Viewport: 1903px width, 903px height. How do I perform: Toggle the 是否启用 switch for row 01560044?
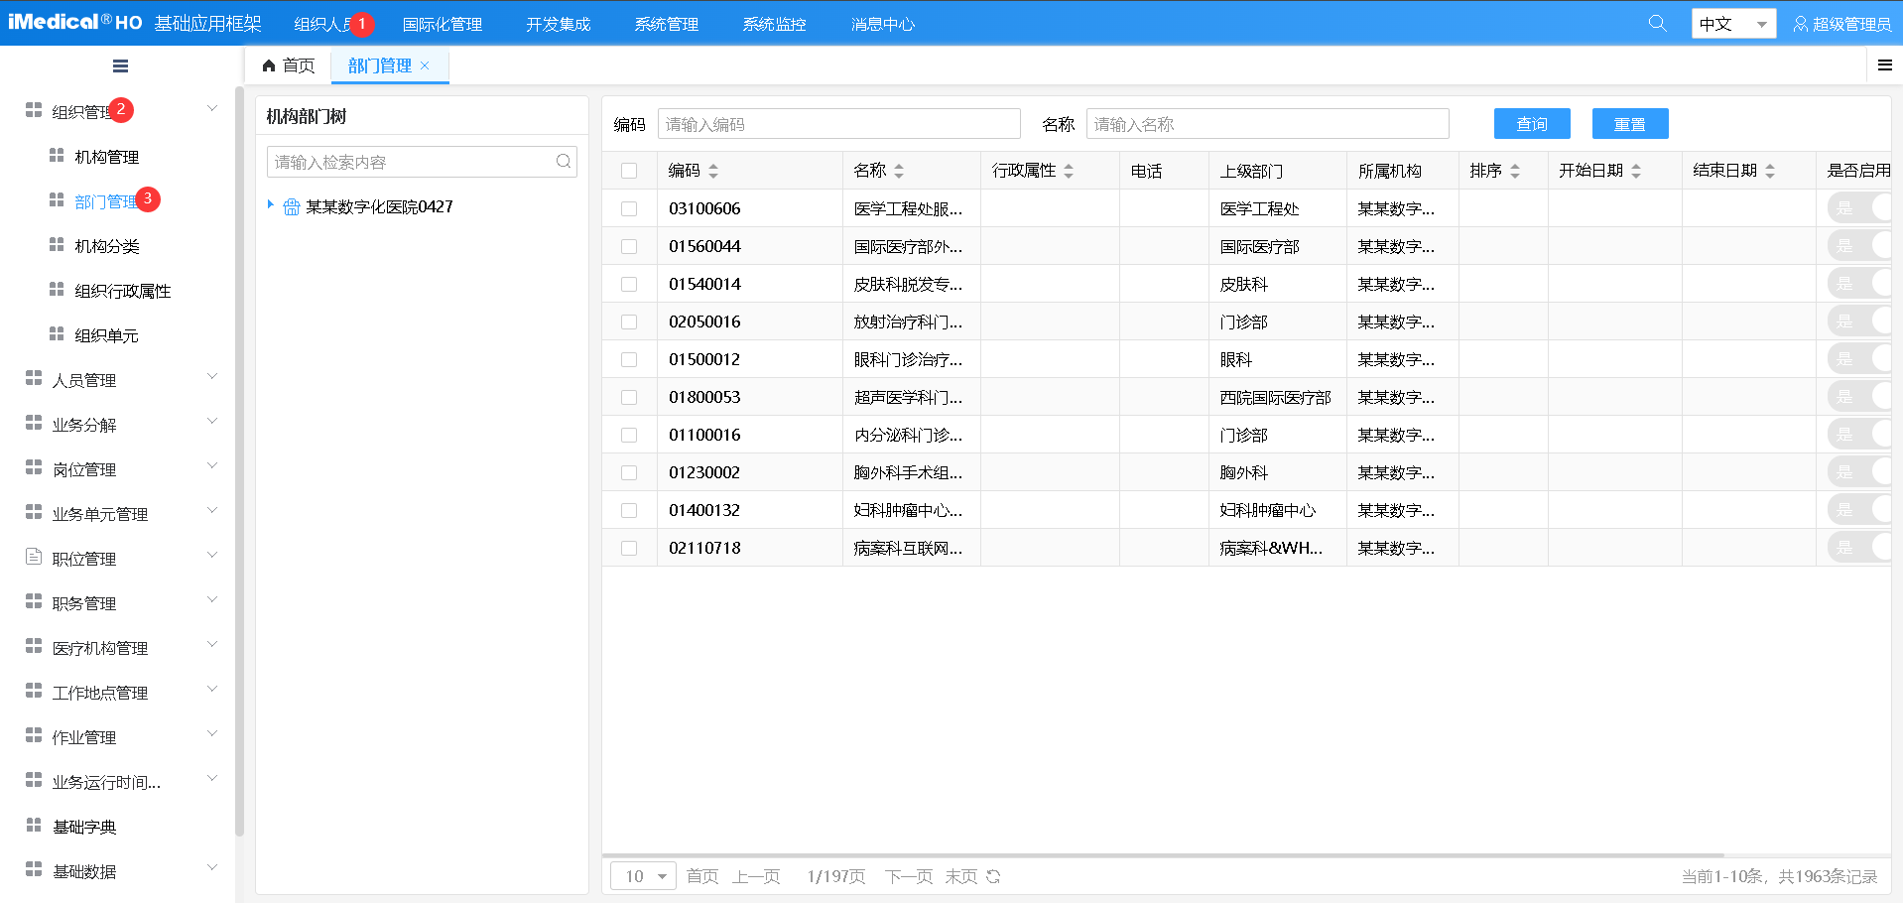pyautogui.click(x=1860, y=246)
